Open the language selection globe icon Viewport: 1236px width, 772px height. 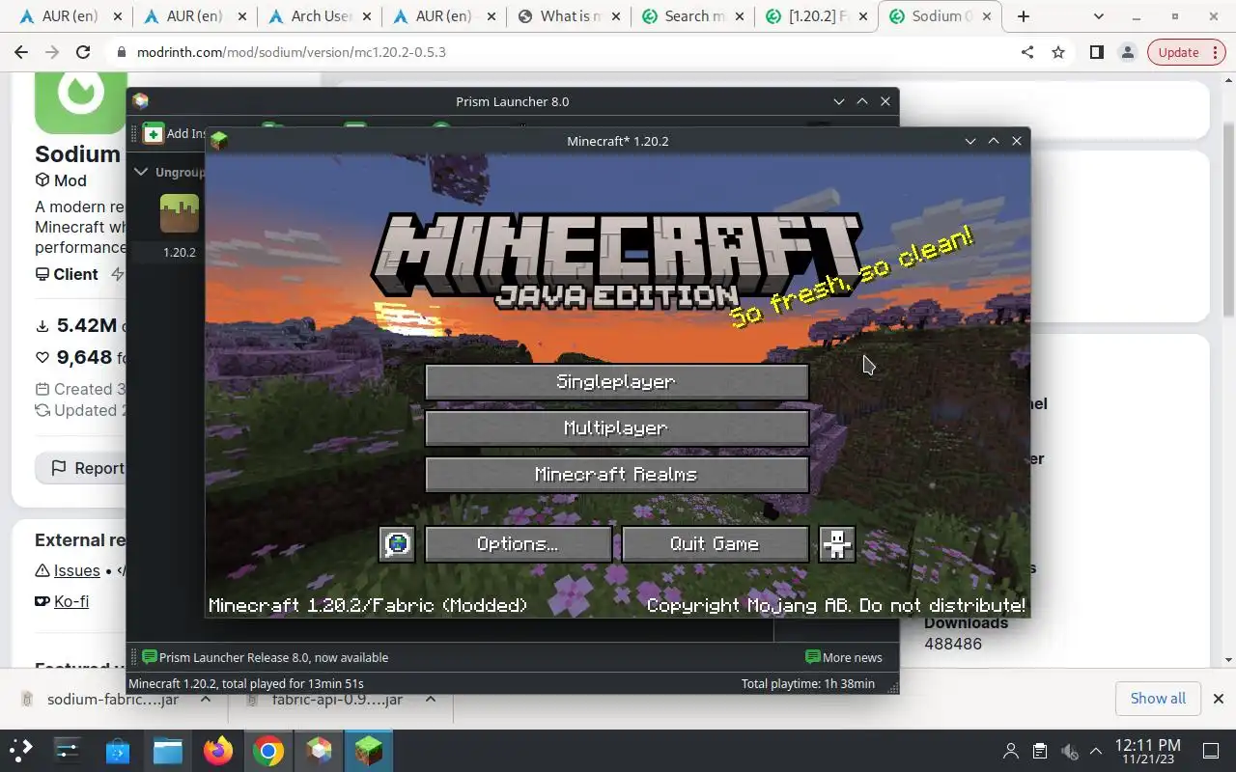click(397, 544)
